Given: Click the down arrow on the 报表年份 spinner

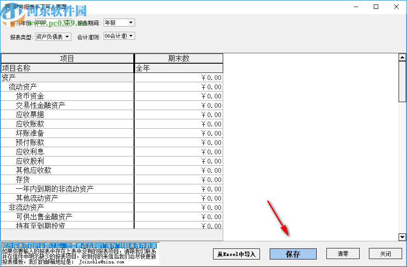Looking at the screenshot, I should pos(66,24).
